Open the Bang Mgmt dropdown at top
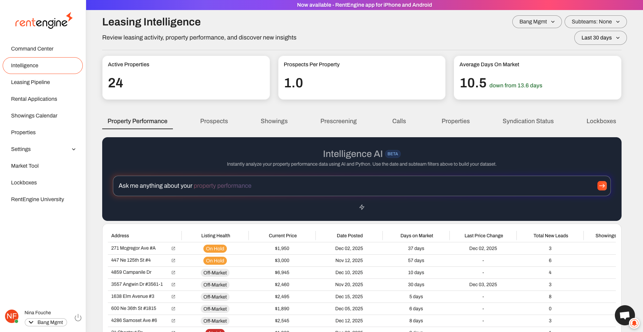This screenshot has width=643, height=332. click(536, 22)
